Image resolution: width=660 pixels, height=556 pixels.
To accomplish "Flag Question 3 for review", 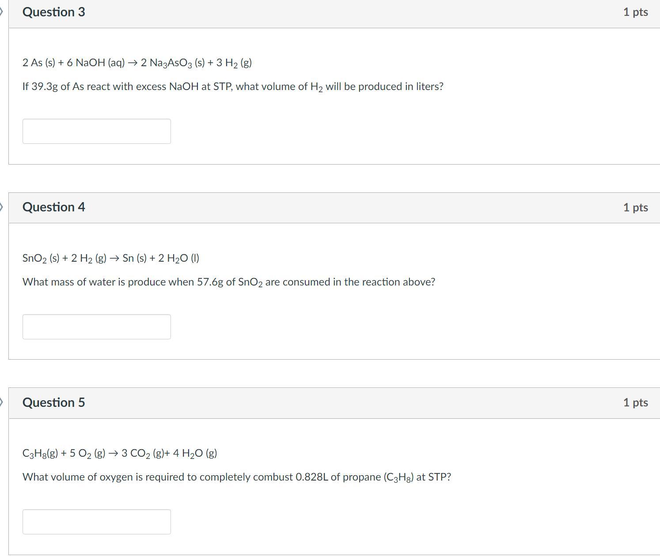I will [x=2, y=11].
